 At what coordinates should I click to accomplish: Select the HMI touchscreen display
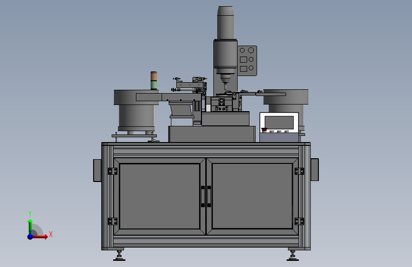[279, 123]
